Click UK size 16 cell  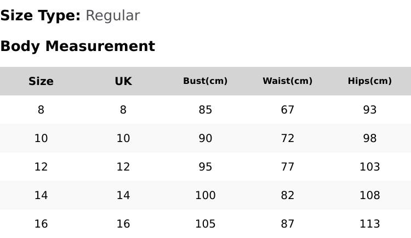pos(123,224)
